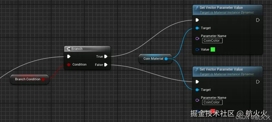The image size is (272, 122).
Task: Click the Branch Condition variable's red output pin
Action: (43, 79)
